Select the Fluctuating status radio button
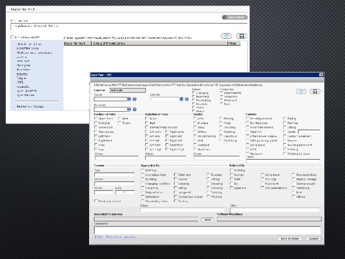345x259 pixels. [194, 100]
